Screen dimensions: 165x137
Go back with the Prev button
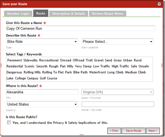(114, 131)
